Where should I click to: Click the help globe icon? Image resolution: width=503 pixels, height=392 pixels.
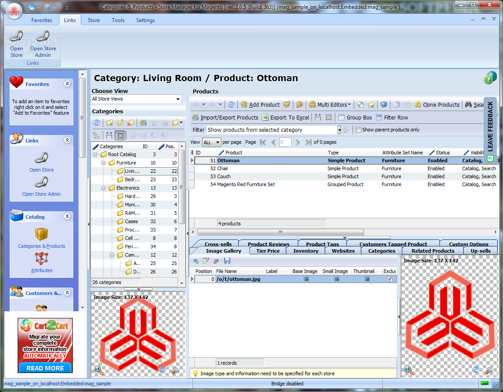(x=490, y=78)
